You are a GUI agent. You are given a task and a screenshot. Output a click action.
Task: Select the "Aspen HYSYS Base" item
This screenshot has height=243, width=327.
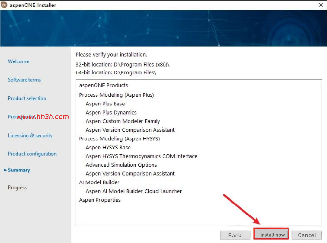coord(108,148)
